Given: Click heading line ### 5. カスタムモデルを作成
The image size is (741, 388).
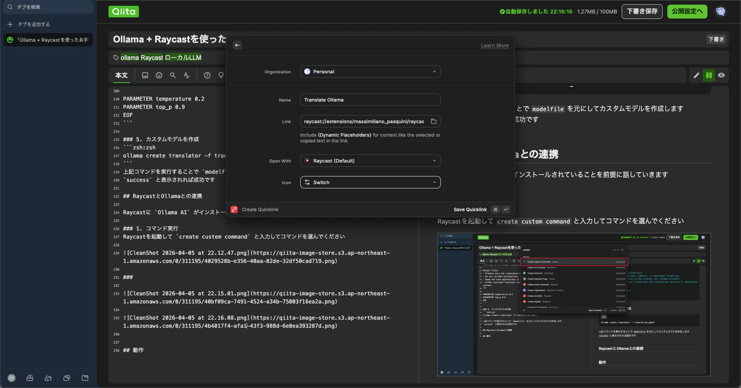Looking at the screenshot, I should (161, 139).
